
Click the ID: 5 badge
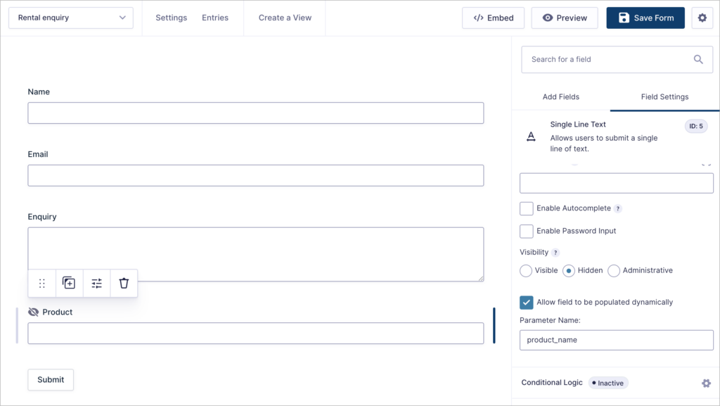pyautogui.click(x=695, y=126)
